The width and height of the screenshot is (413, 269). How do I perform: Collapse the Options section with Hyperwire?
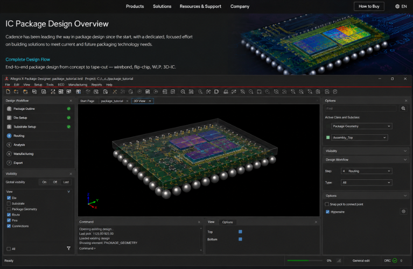(x=405, y=196)
